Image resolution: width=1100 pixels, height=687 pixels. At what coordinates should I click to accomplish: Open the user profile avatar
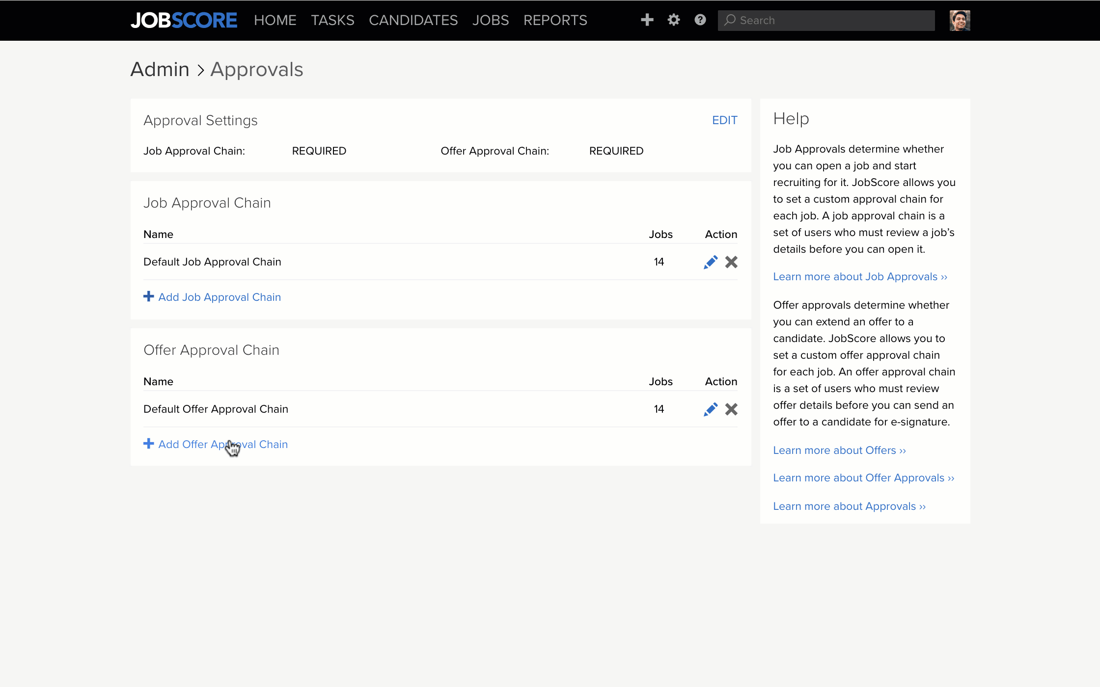tap(960, 20)
